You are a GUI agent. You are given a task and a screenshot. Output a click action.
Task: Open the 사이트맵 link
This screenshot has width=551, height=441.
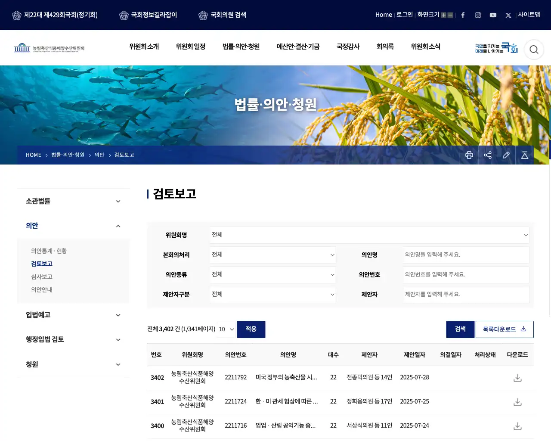pyautogui.click(x=529, y=15)
